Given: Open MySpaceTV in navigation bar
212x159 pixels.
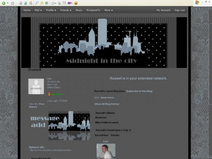Looking at the screenshot, I should [x=93, y=10].
